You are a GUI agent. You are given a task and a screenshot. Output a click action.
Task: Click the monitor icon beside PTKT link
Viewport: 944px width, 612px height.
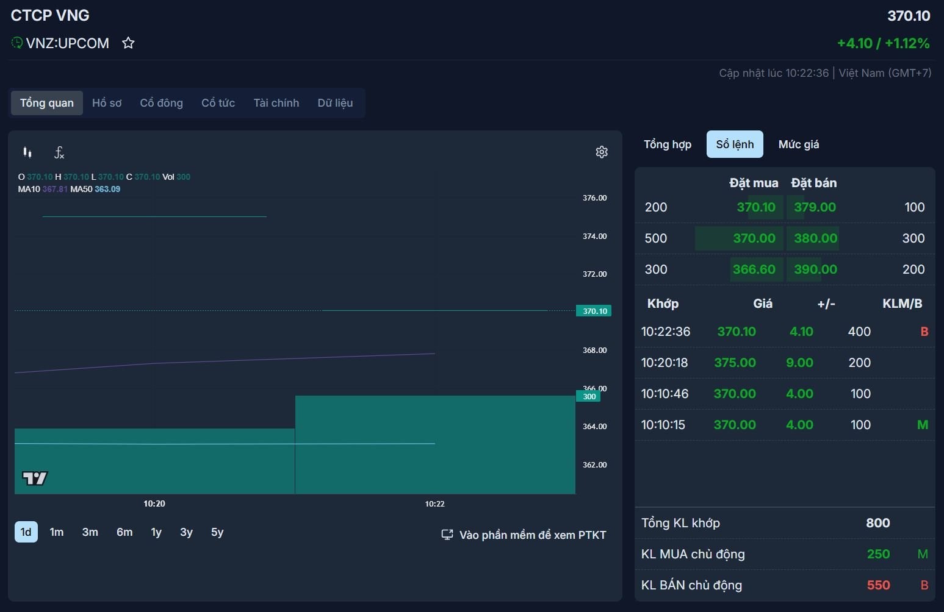point(447,535)
